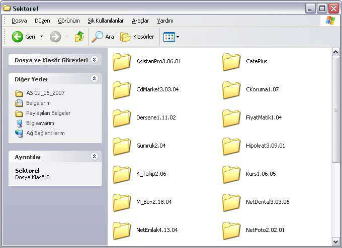Select the M_Box2.18.04 folder icon
342x248 pixels.
(122, 202)
